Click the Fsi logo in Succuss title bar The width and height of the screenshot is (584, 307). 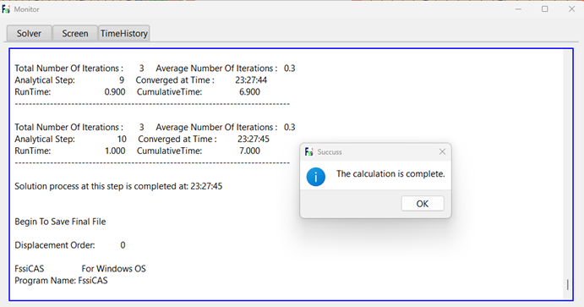click(x=308, y=151)
